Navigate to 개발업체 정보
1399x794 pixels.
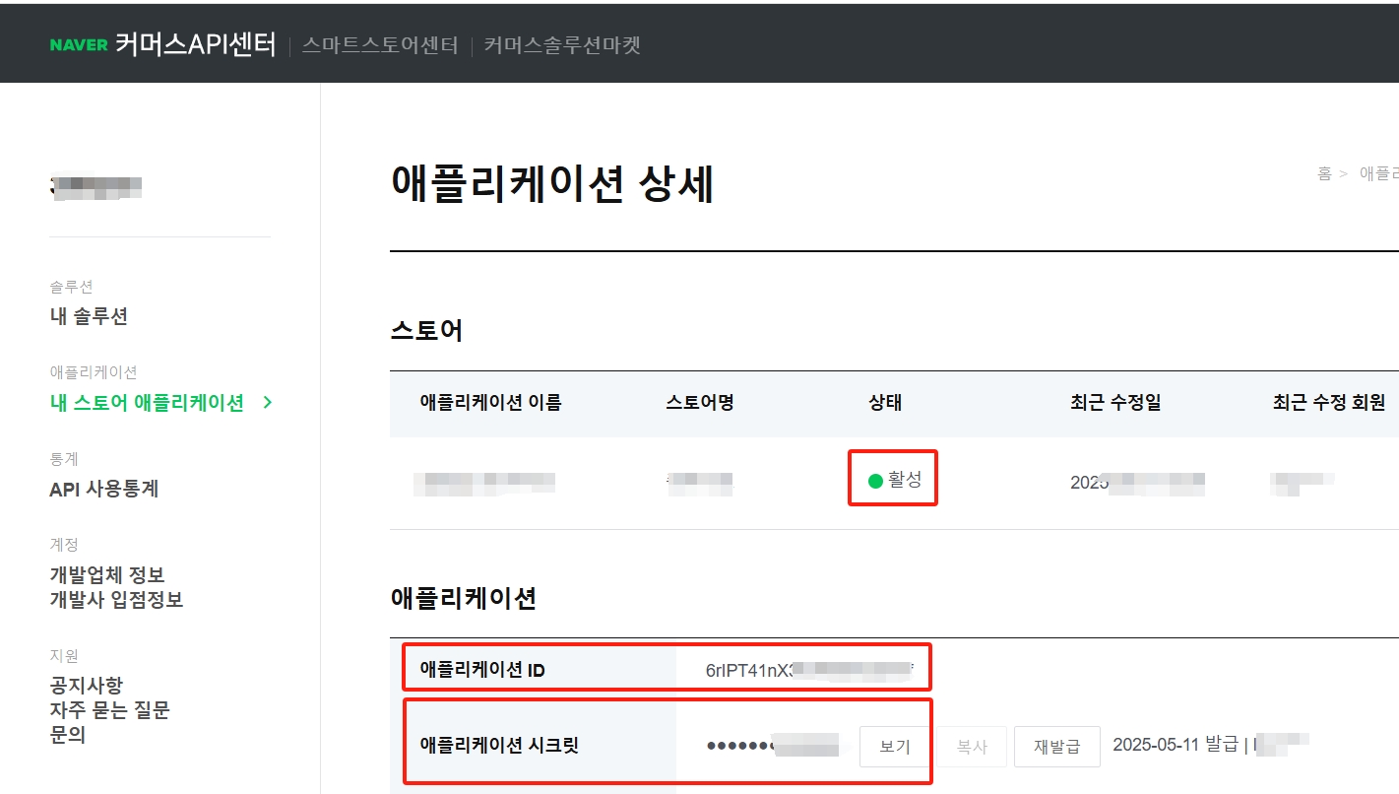(106, 575)
